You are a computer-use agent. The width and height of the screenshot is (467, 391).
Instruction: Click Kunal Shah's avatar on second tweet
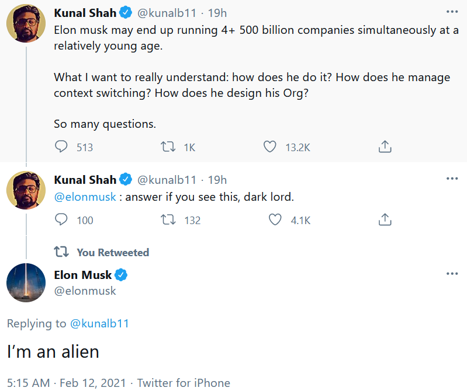[26, 190]
